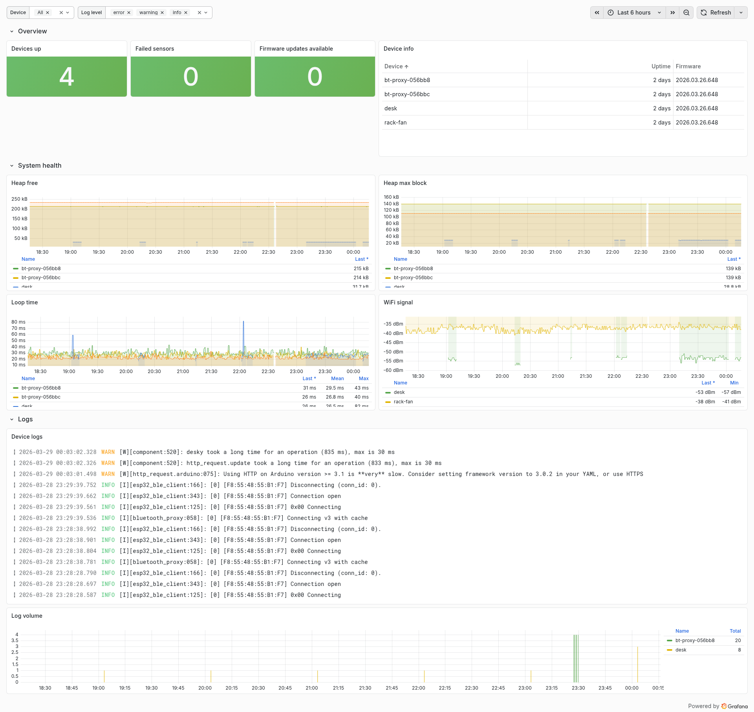Collapse the Logs section
The width and height of the screenshot is (754, 712).
coord(12,419)
